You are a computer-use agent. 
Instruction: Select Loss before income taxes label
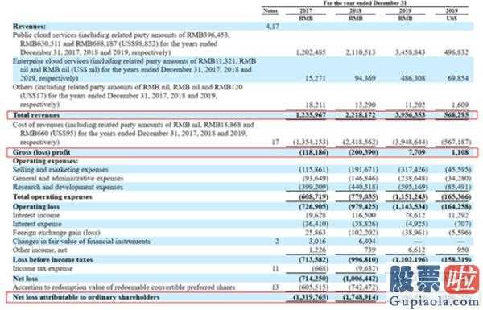pyautogui.click(x=52, y=260)
